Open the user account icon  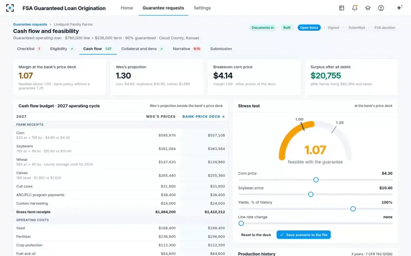[381, 8]
